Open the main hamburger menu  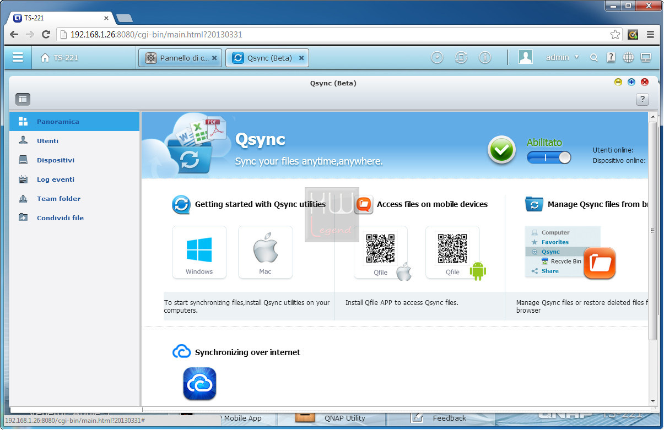pos(18,57)
